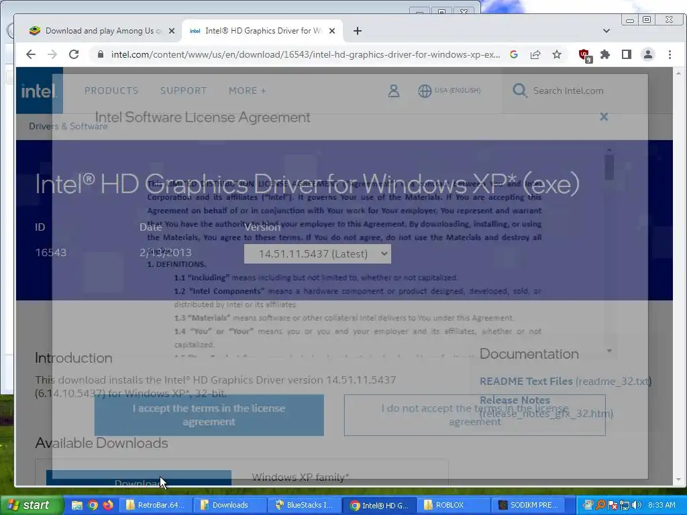Open the tab search chevron

point(606,31)
